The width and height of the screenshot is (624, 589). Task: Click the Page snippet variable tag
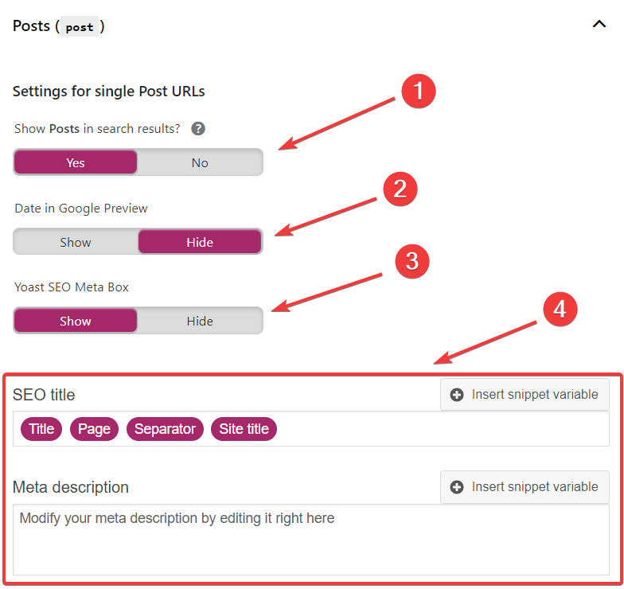[94, 429]
